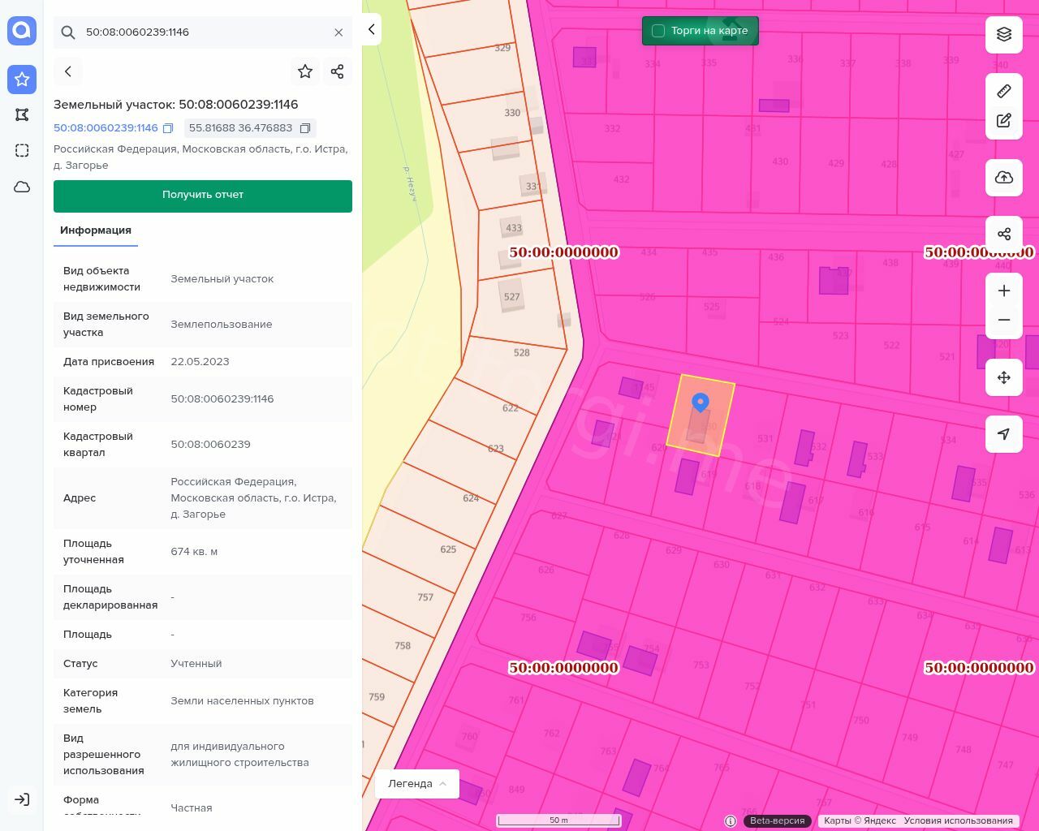The height and width of the screenshot is (831, 1039).
Task: Click the Получить отчет button
Action: coord(203,196)
